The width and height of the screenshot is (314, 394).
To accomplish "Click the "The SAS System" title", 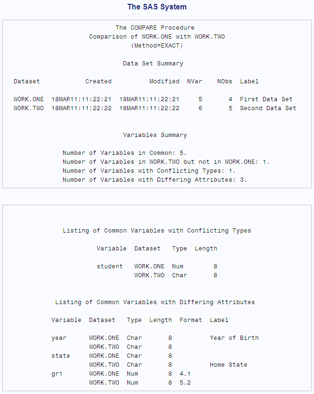I will pyautogui.click(x=157, y=7).
